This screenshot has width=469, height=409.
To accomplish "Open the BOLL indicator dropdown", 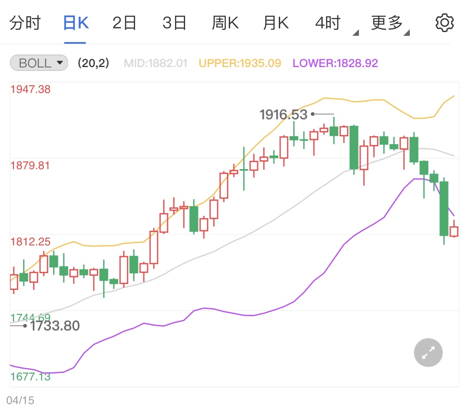I will [39, 63].
